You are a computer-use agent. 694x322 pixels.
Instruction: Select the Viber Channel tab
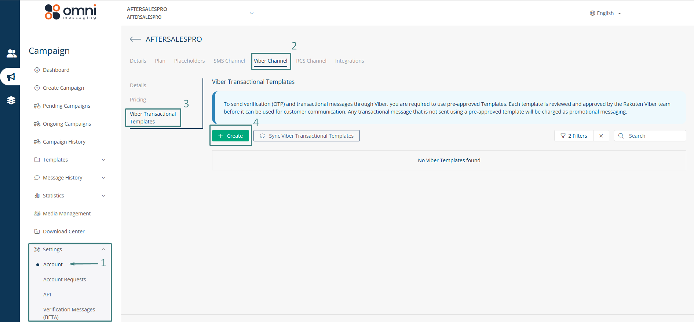pos(271,61)
